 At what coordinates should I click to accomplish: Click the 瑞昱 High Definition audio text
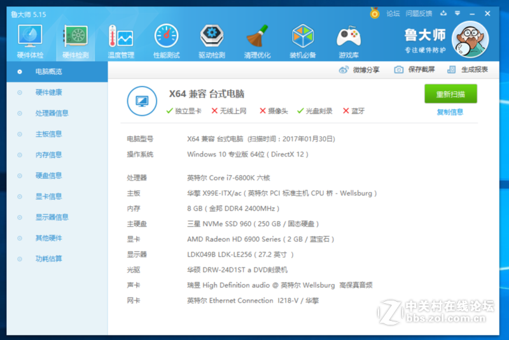(279, 285)
